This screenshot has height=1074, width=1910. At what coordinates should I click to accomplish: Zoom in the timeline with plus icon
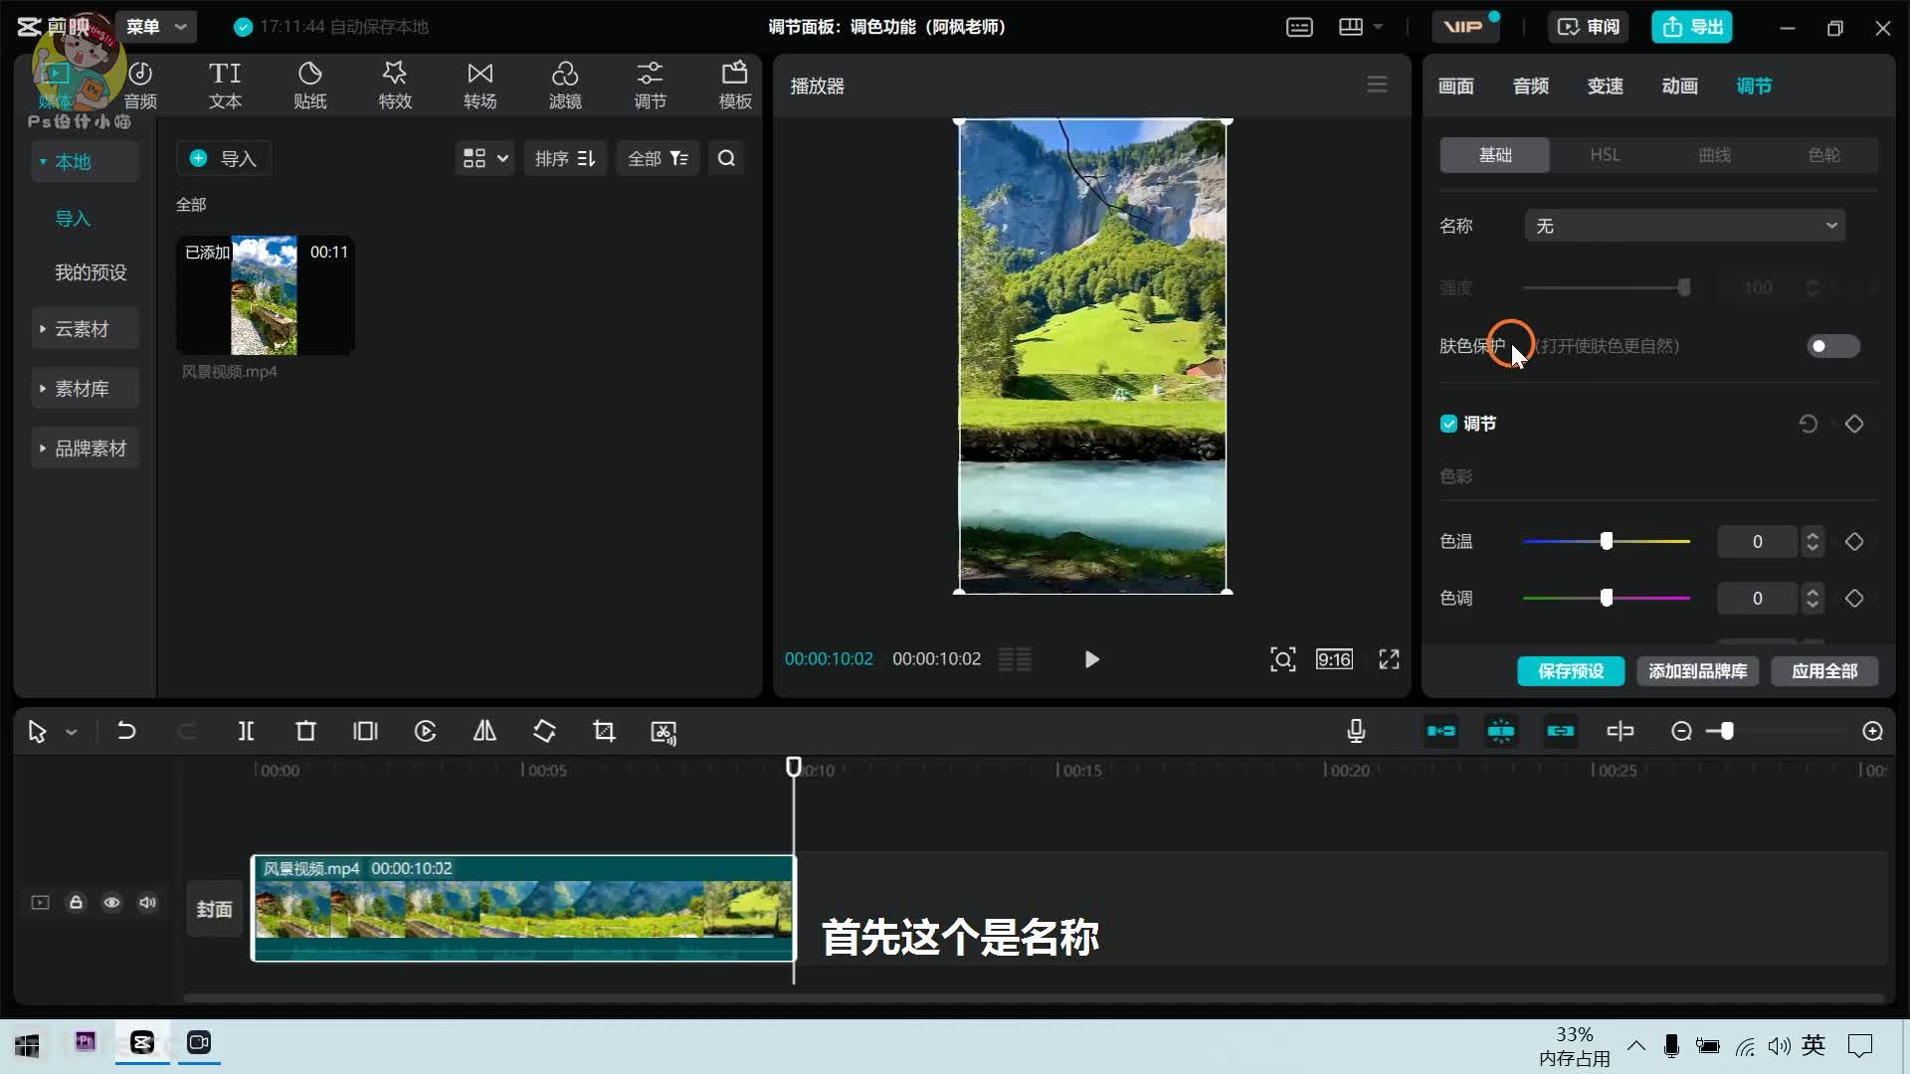(1872, 731)
